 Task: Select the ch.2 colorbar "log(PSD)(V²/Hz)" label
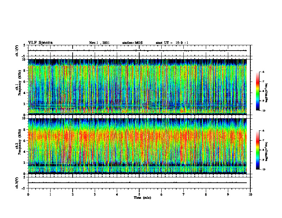coord(267,151)
